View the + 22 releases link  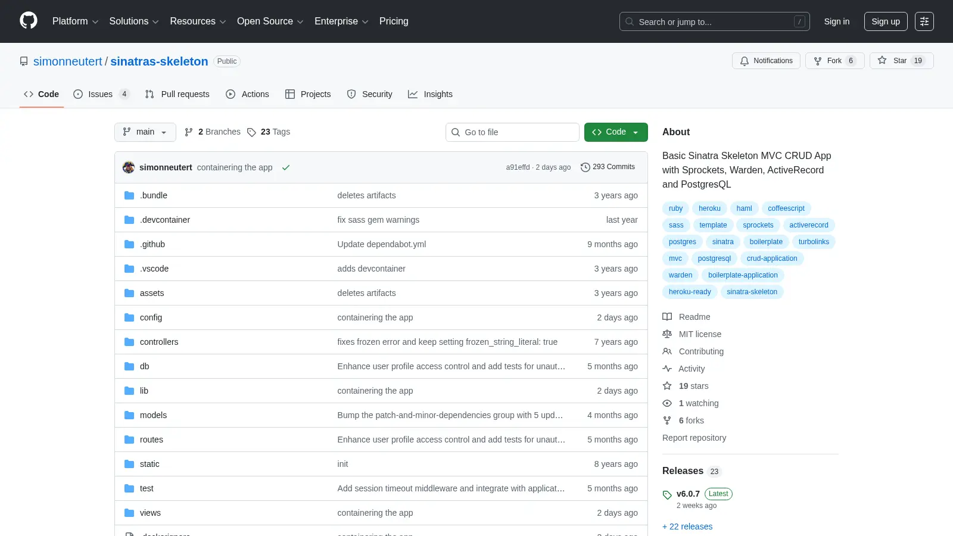click(687, 526)
